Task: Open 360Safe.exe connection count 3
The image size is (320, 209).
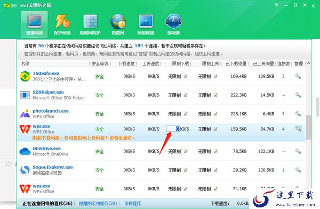Action: pyautogui.click(x=283, y=77)
